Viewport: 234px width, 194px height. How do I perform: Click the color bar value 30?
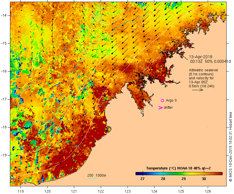pyautogui.click(x=204, y=179)
